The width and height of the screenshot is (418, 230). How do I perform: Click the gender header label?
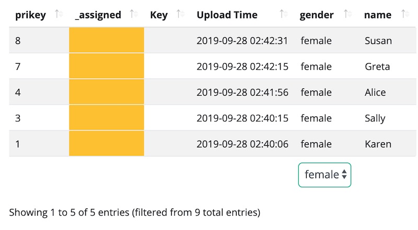(317, 15)
